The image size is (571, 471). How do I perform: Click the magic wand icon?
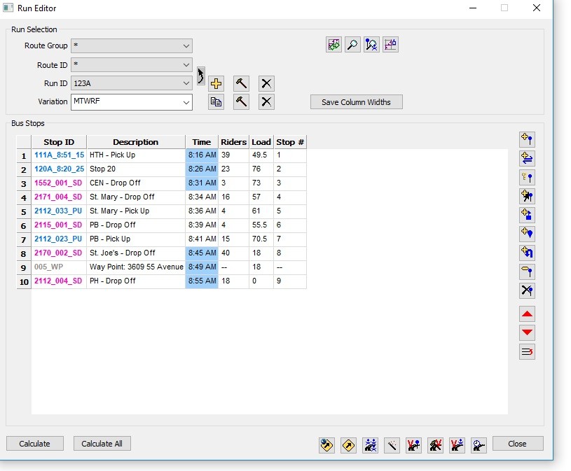tap(392, 445)
